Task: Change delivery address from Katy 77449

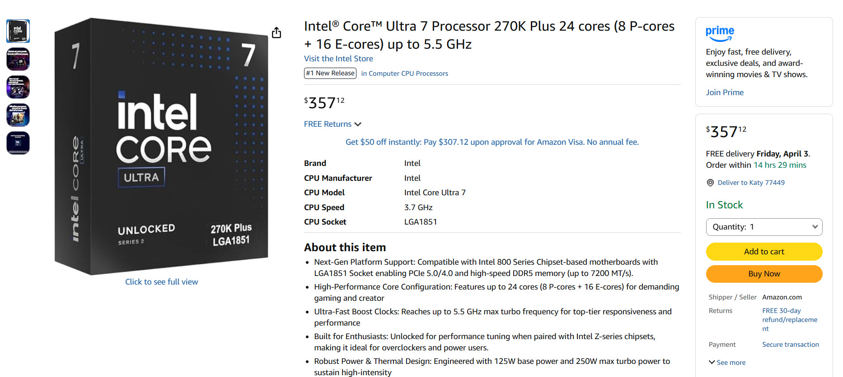Action: 750,183
